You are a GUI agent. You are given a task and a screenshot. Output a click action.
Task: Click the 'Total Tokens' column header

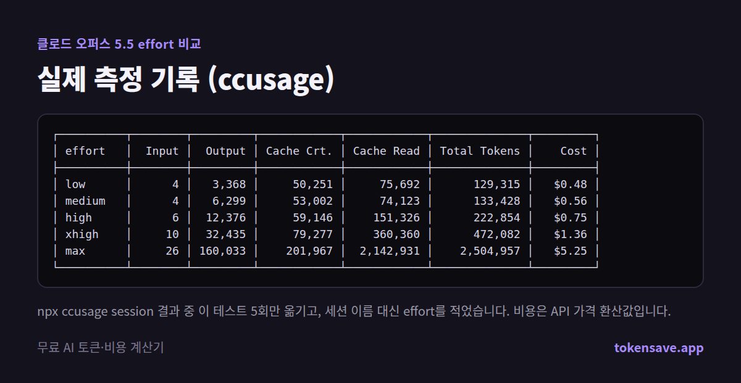click(480, 150)
